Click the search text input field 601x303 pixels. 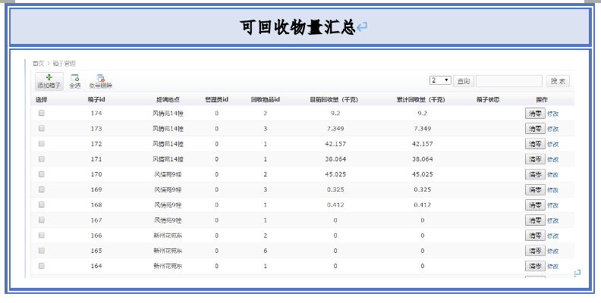[x=508, y=81]
